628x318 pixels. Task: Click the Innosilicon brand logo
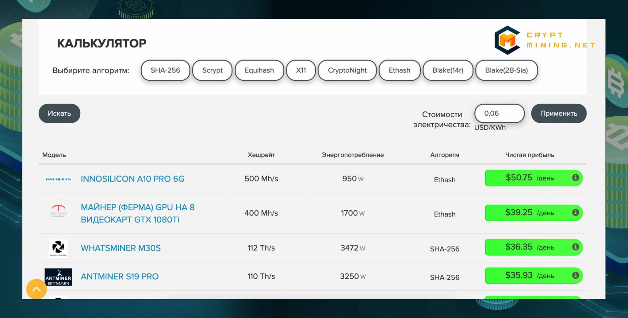point(58,179)
